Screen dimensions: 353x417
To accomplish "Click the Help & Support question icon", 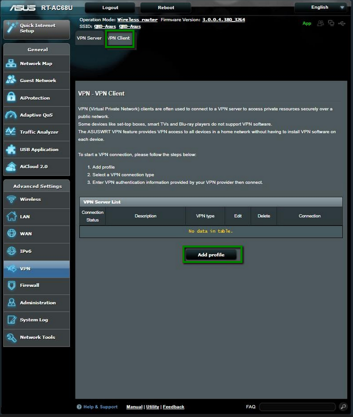I will click(x=79, y=406).
